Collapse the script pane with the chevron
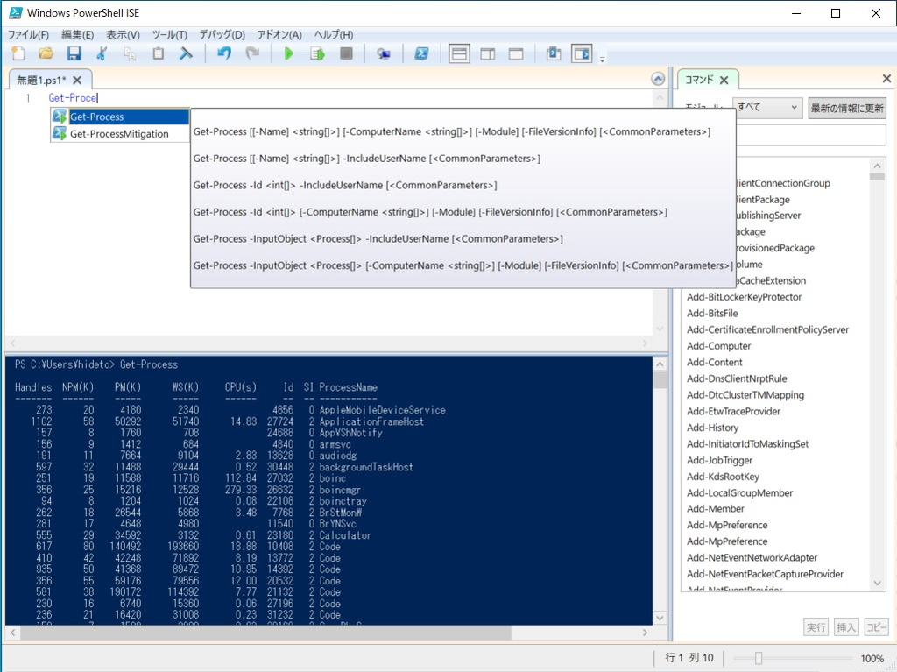This screenshot has height=672, width=897. click(x=658, y=78)
